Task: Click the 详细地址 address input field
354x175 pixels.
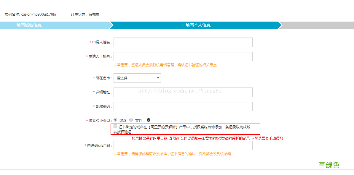Action: pyautogui.click(x=183, y=92)
